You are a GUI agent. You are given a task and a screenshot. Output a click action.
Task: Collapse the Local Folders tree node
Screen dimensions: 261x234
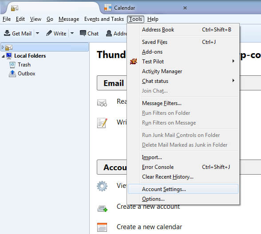pyautogui.click(x=3, y=56)
